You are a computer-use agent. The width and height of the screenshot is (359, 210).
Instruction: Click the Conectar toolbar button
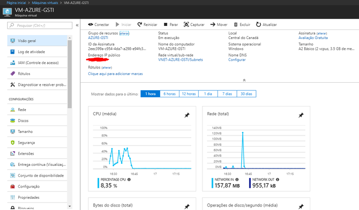pyautogui.click(x=98, y=24)
